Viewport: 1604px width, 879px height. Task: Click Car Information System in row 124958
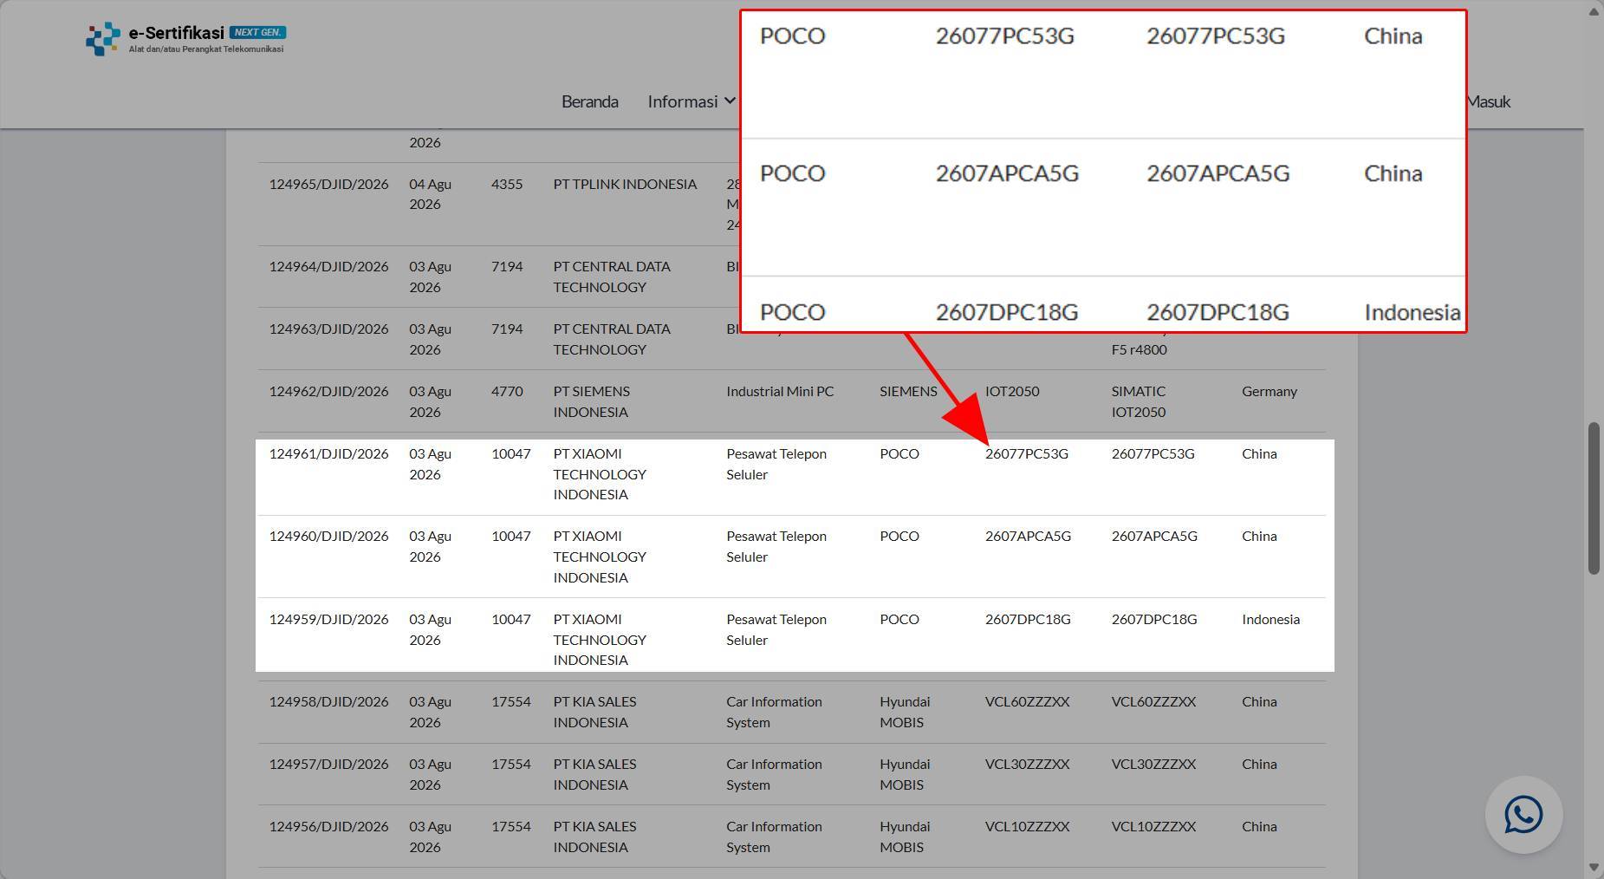(774, 712)
